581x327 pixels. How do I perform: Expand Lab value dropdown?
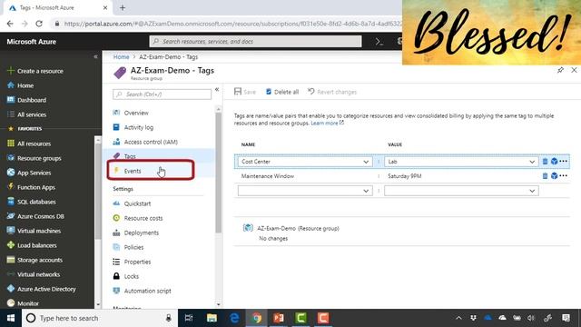tap(532, 162)
